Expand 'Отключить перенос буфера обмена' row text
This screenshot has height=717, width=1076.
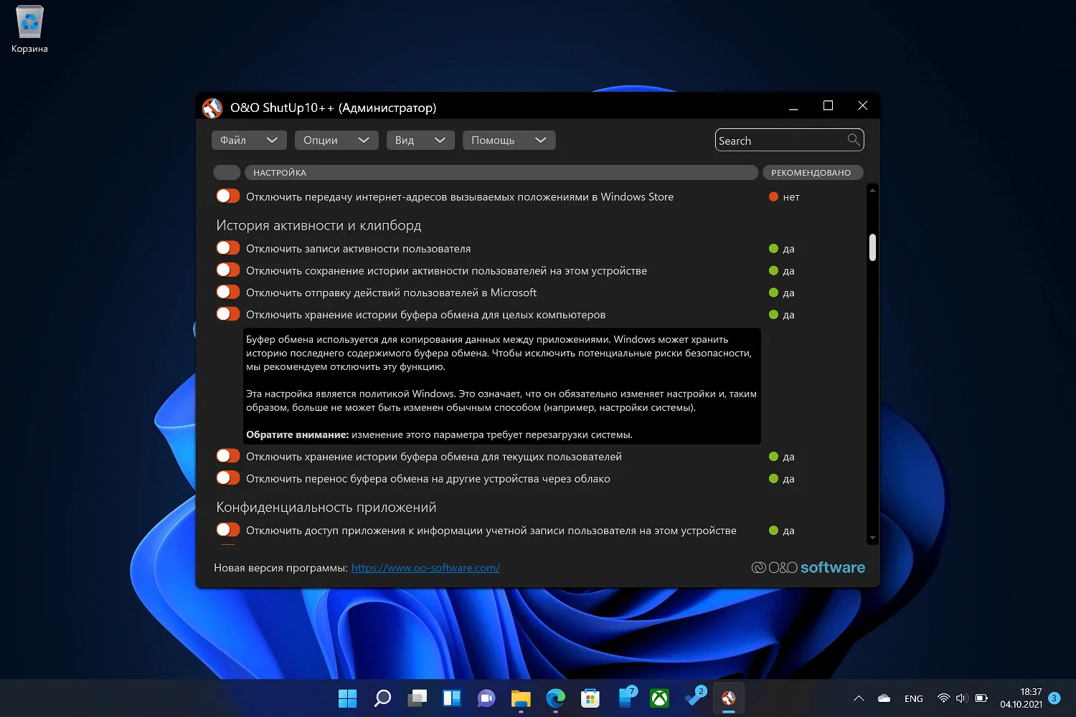[x=428, y=479]
